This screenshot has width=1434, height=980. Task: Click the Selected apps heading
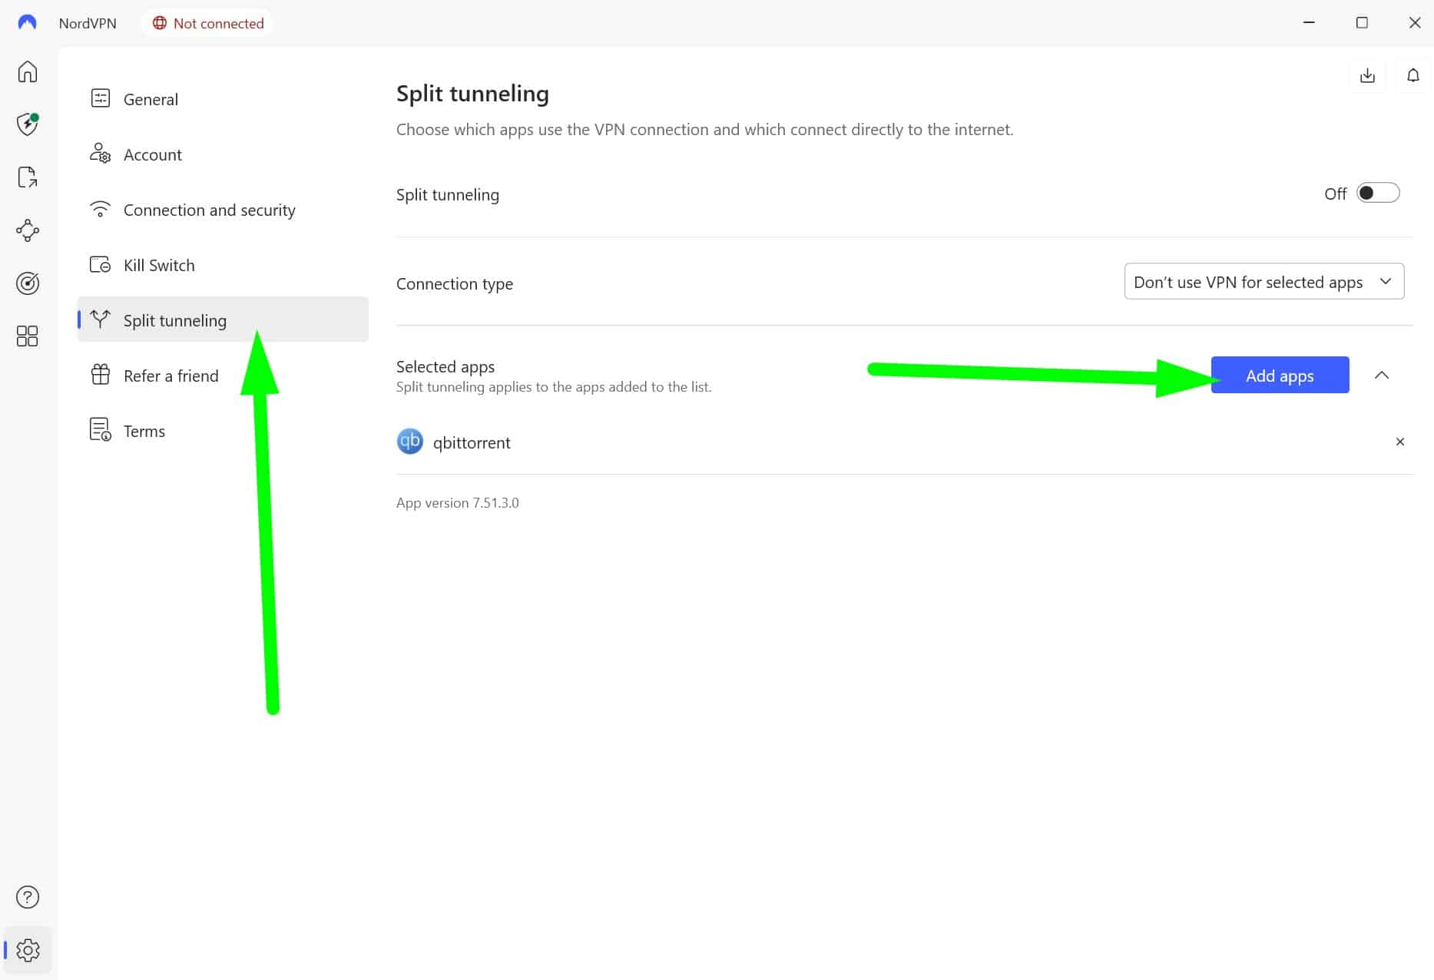click(445, 366)
